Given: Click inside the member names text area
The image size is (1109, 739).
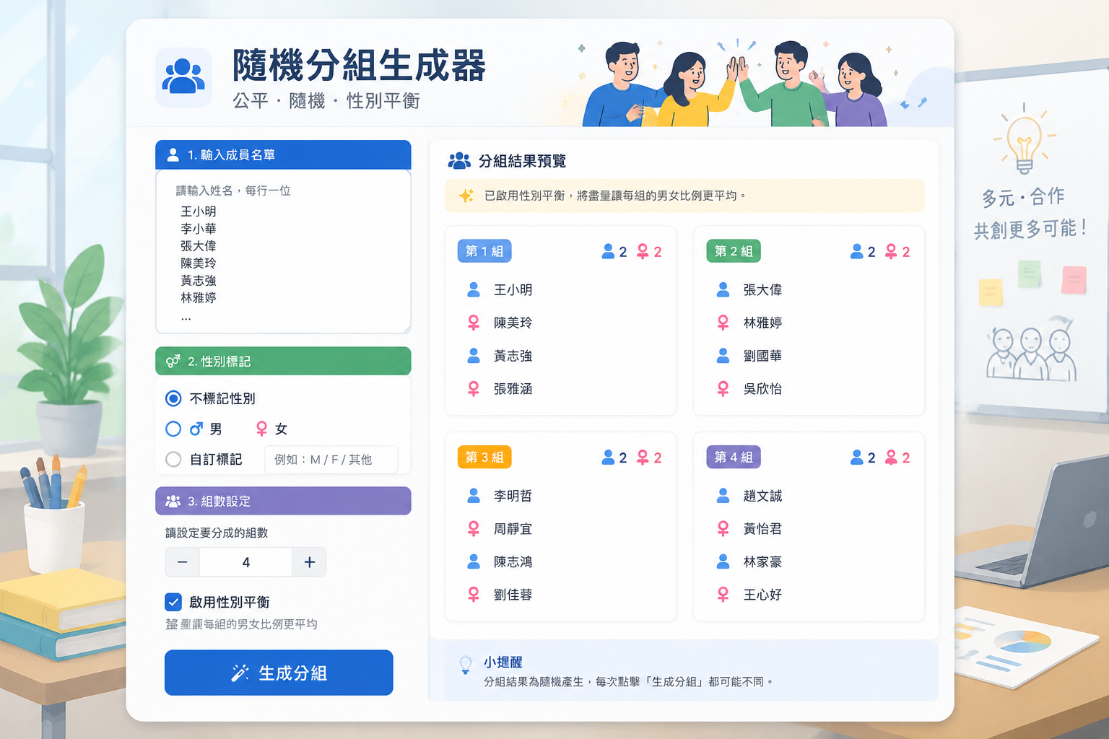Looking at the screenshot, I should click(283, 251).
